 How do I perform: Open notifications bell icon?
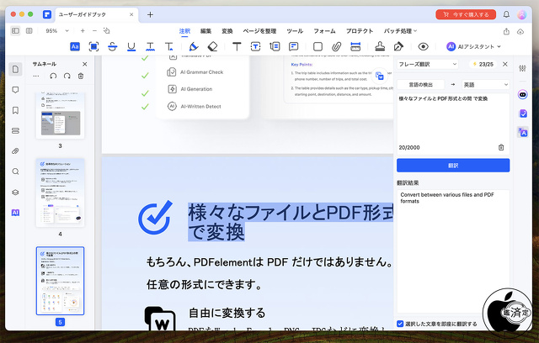[x=506, y=14]
